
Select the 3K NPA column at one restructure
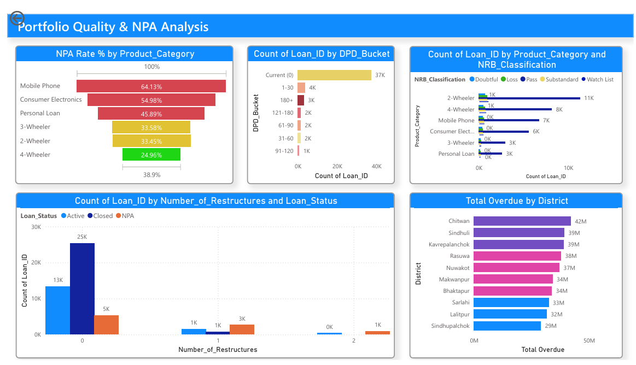coord(242,329)
